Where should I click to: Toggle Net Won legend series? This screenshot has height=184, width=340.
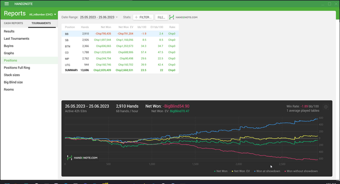[221, 171]
